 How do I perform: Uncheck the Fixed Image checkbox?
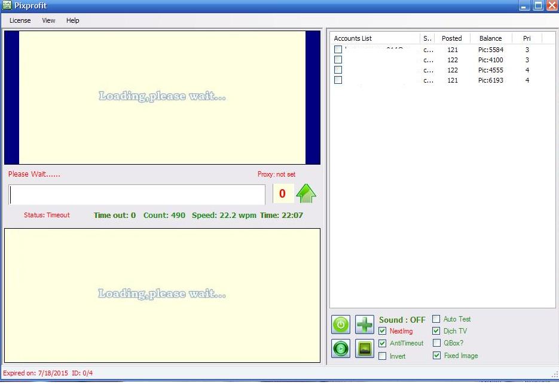click(x=436, y=355)
